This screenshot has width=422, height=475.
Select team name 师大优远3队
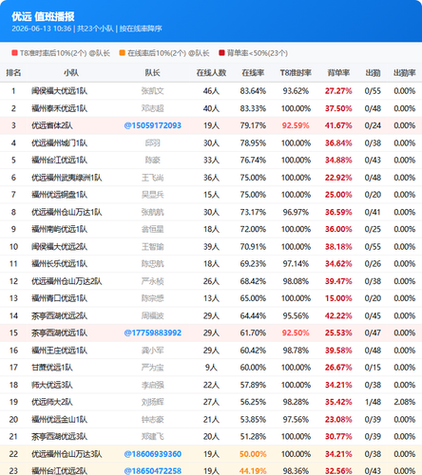coord(52,385)
